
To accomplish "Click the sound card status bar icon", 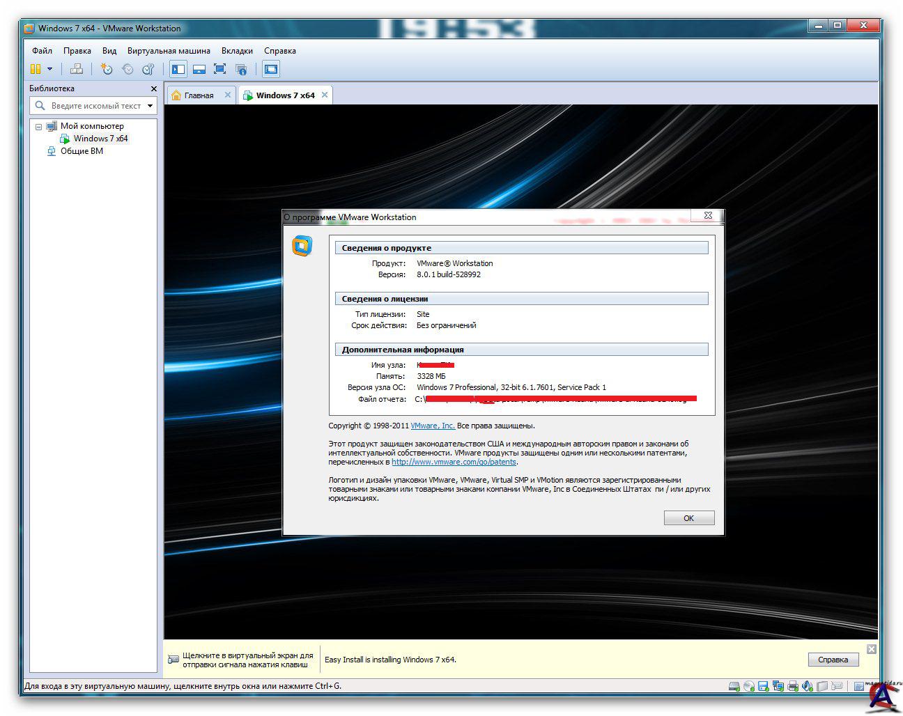I will pyautogui.click(x=808, y=686).
